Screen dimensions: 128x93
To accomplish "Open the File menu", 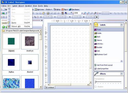I will click(x=4, y=6).
